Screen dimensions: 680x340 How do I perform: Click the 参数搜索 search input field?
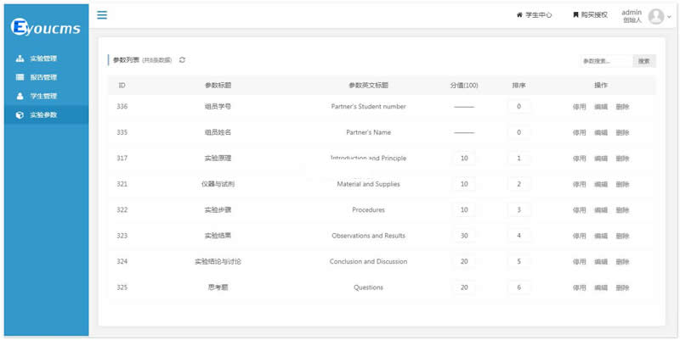coord(605,61)
